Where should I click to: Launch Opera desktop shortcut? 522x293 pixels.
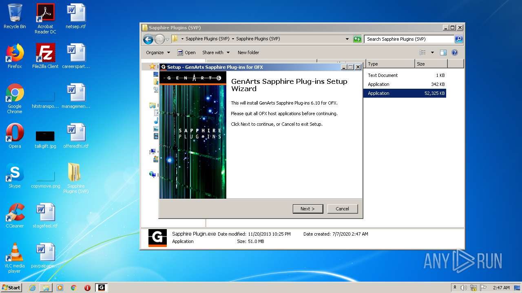pyautogui.click(x=15, y=136)
